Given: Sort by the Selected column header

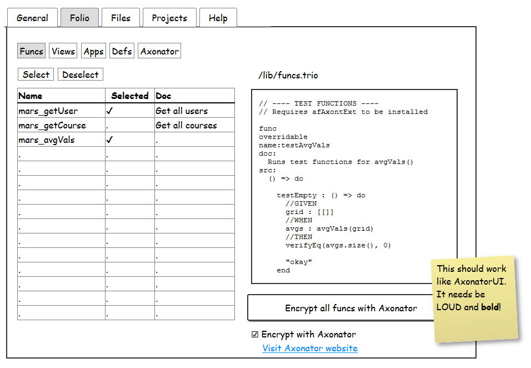Looking at the screenshot, I should (x=130, y=96).
